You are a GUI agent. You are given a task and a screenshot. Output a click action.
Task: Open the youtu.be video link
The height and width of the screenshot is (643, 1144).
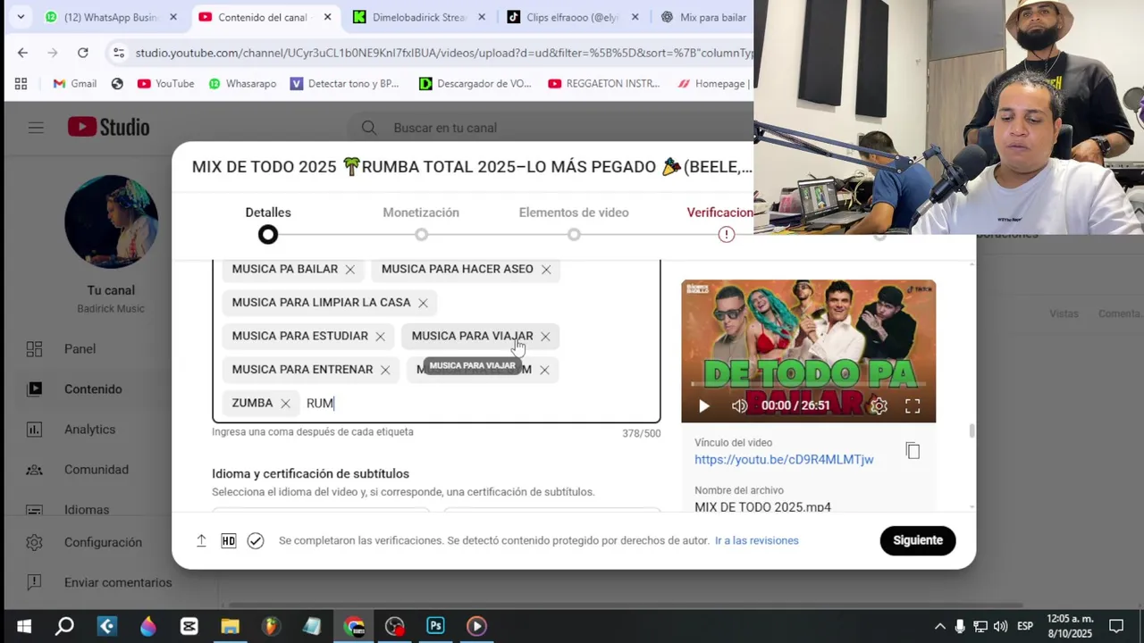pos(784,459)
